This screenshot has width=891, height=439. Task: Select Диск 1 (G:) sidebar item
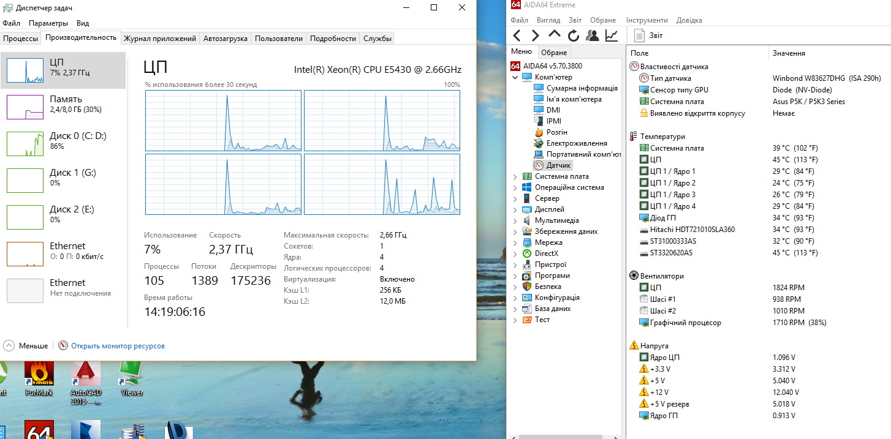click(x=64, y=181)
